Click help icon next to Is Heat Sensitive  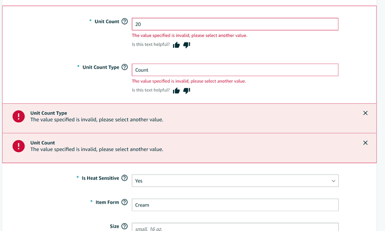click(124, 179)
